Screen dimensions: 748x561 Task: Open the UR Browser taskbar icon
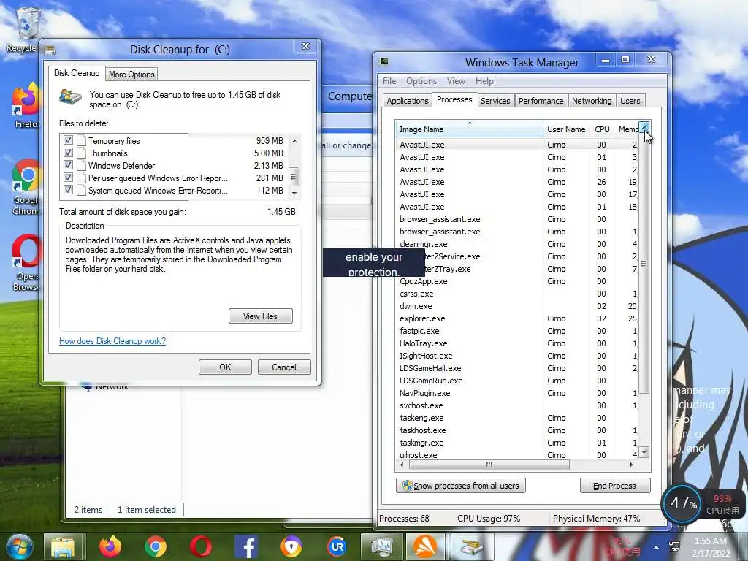click(x=337, y=546)
